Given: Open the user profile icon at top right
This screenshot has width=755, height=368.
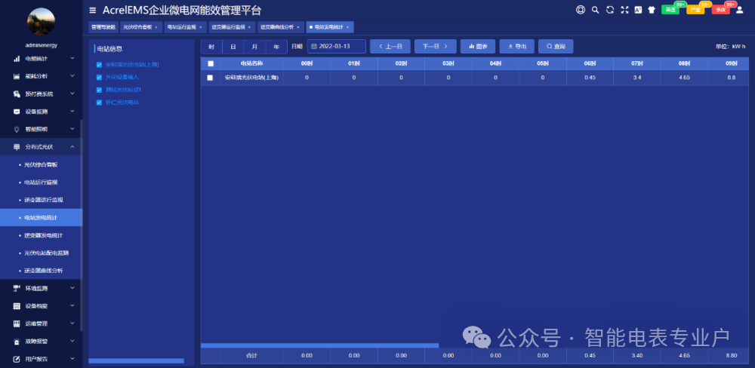Looking at the screenshot, I should click(740, 10).
